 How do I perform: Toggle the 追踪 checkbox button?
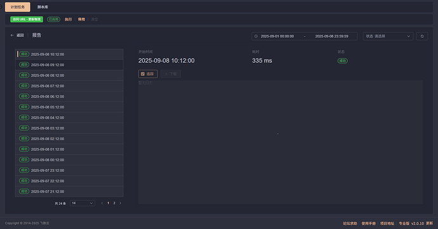[148, 74]
